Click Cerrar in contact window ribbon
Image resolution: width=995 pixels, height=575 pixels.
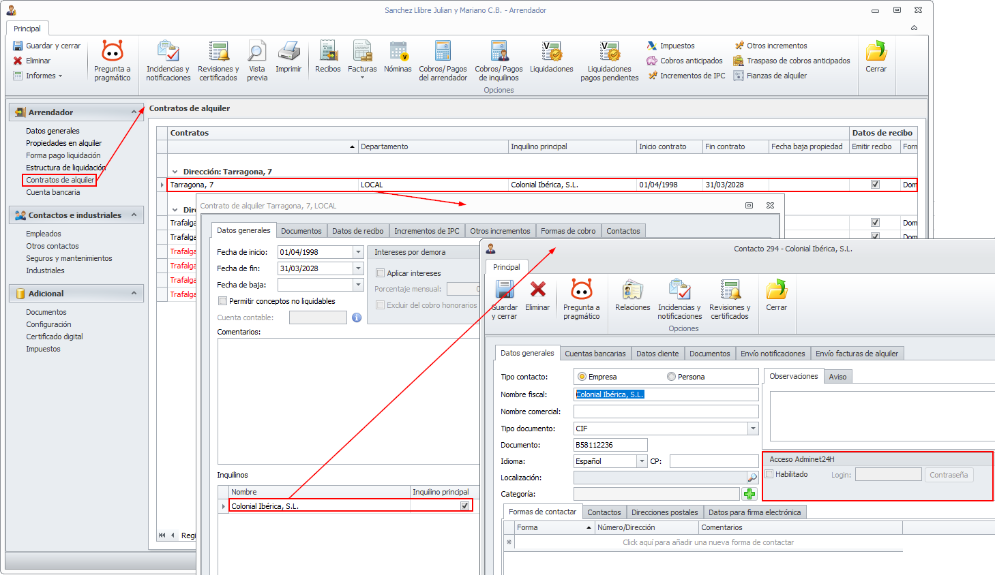point(777,295)
